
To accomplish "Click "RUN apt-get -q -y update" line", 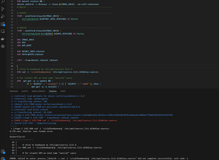I will 35,81.
